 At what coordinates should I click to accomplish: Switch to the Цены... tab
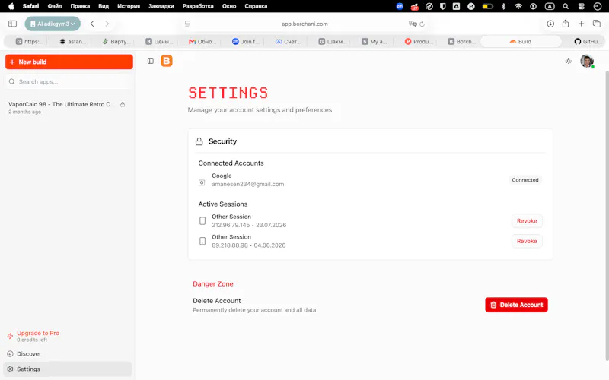pos(160,42)
